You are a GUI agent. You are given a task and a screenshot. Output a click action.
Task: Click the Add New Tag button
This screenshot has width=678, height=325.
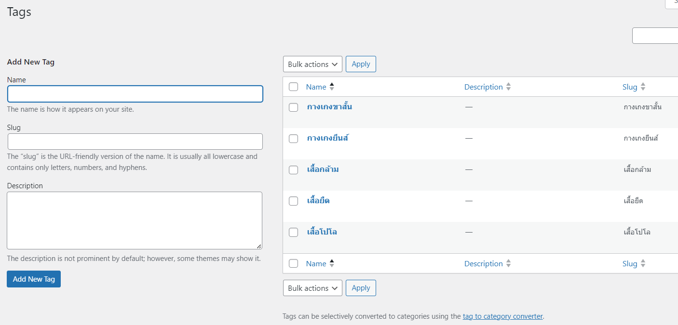[x=33, y=279]
